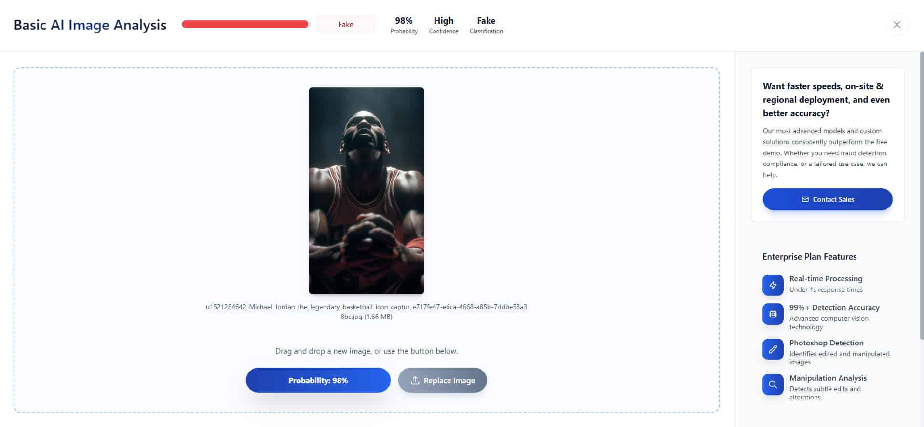The image size is (924, 427).
Task: Click the red Fake label badge
Action: (345, 24)
